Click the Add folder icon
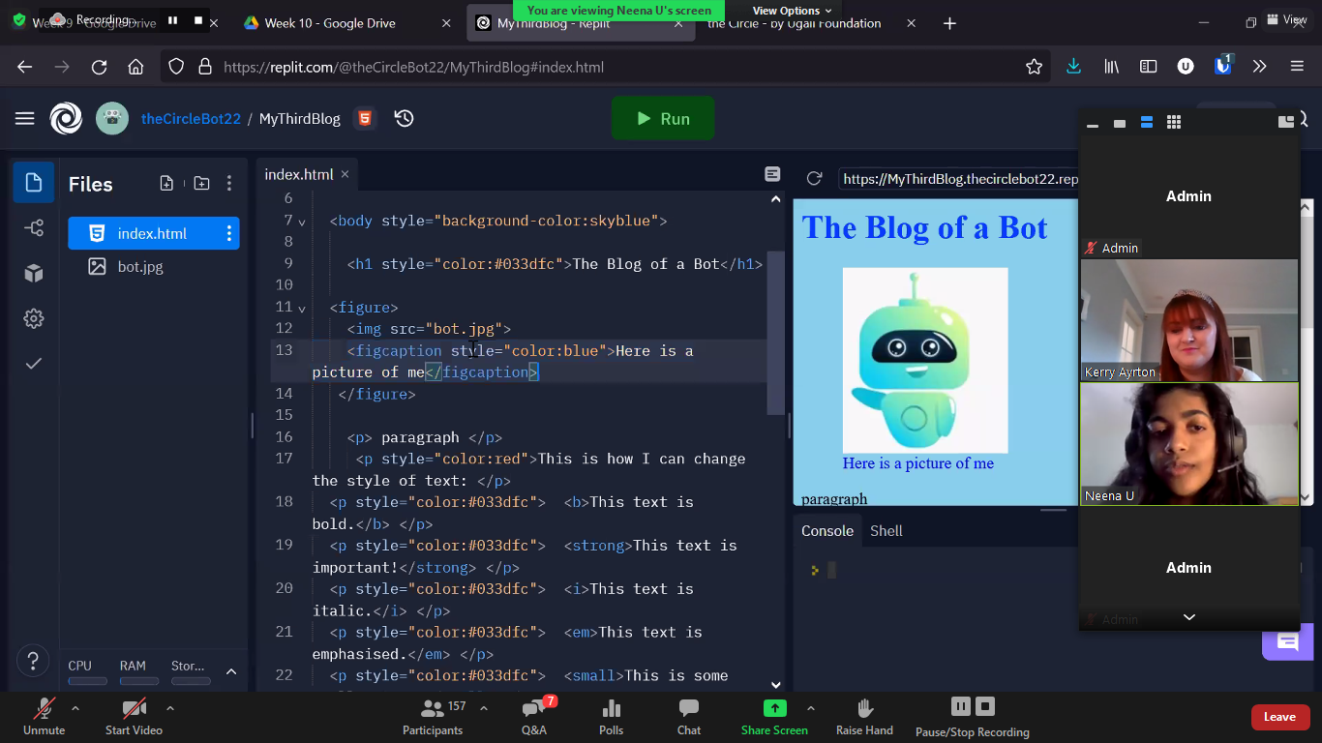Image resolution: width=1322 pixels, height=743 pixels. point(201,183)
